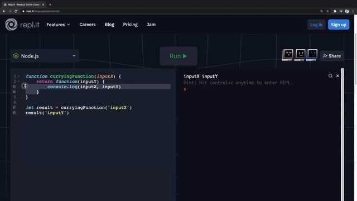The width and height of the screenshot is (357, 201).
Task: Collapse the code fold arrow on line 2
Action: point(18,82)
